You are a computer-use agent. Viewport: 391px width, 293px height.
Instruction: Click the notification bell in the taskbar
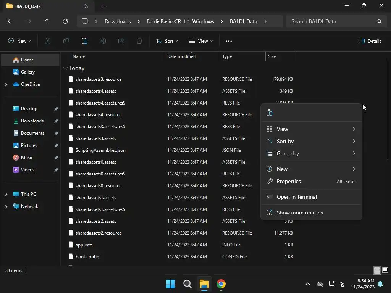(381, 284)
